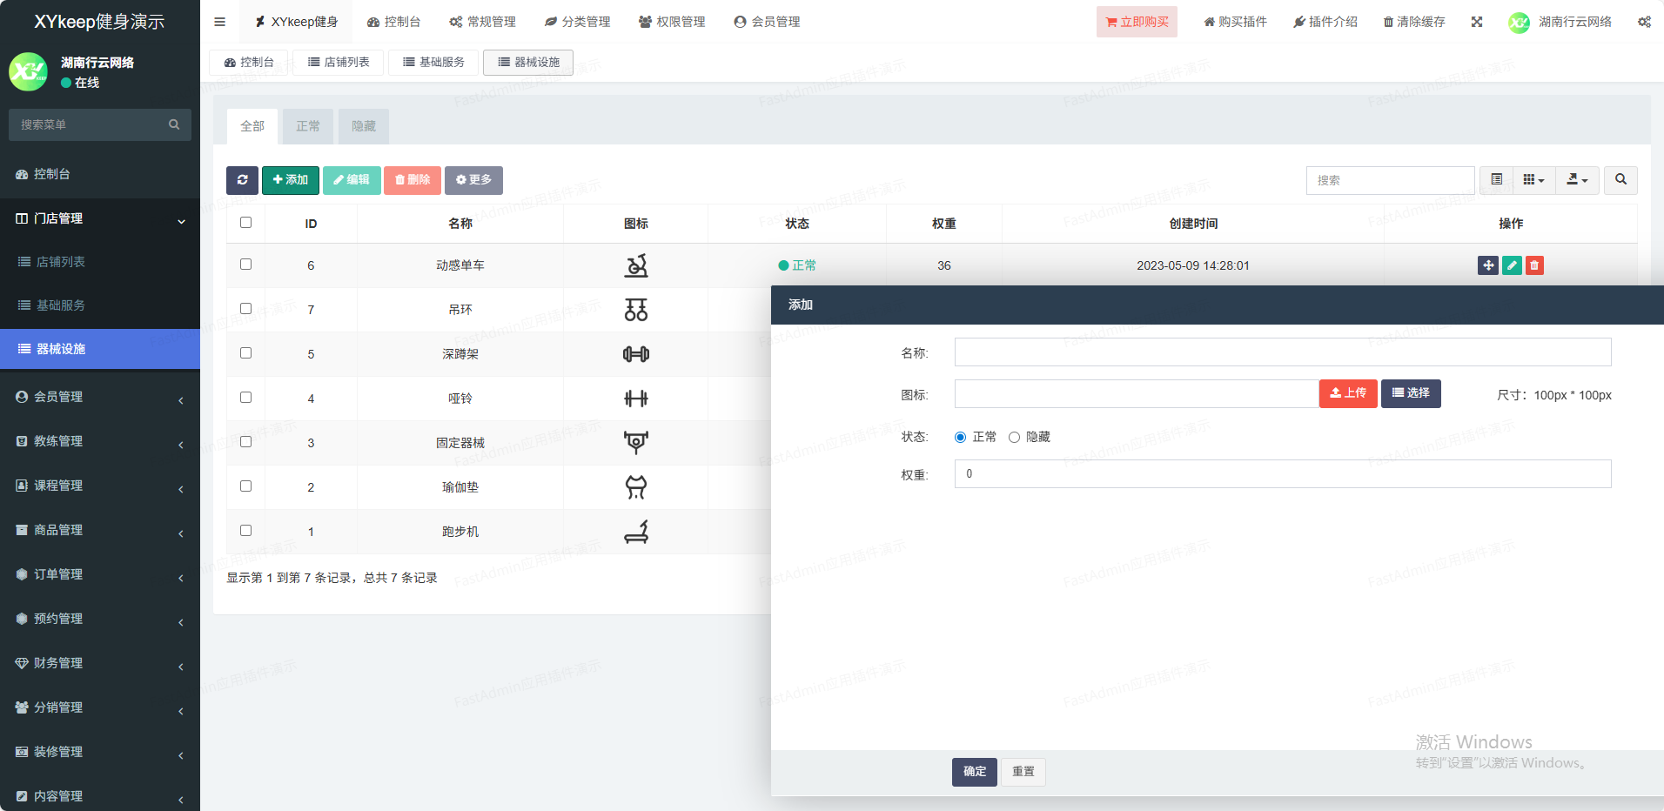This screenshot has height=811, width=1664.
Task: Click the red delete icon for row 6
Action: 1534,265
